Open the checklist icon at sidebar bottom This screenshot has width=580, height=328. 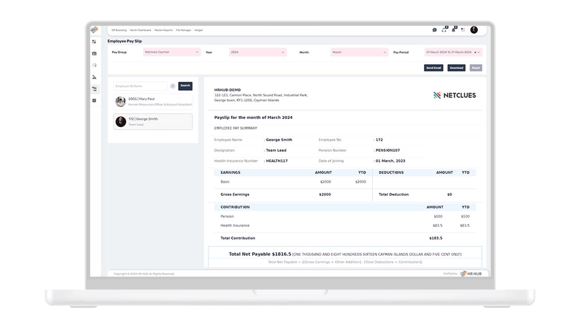(94, 101)
